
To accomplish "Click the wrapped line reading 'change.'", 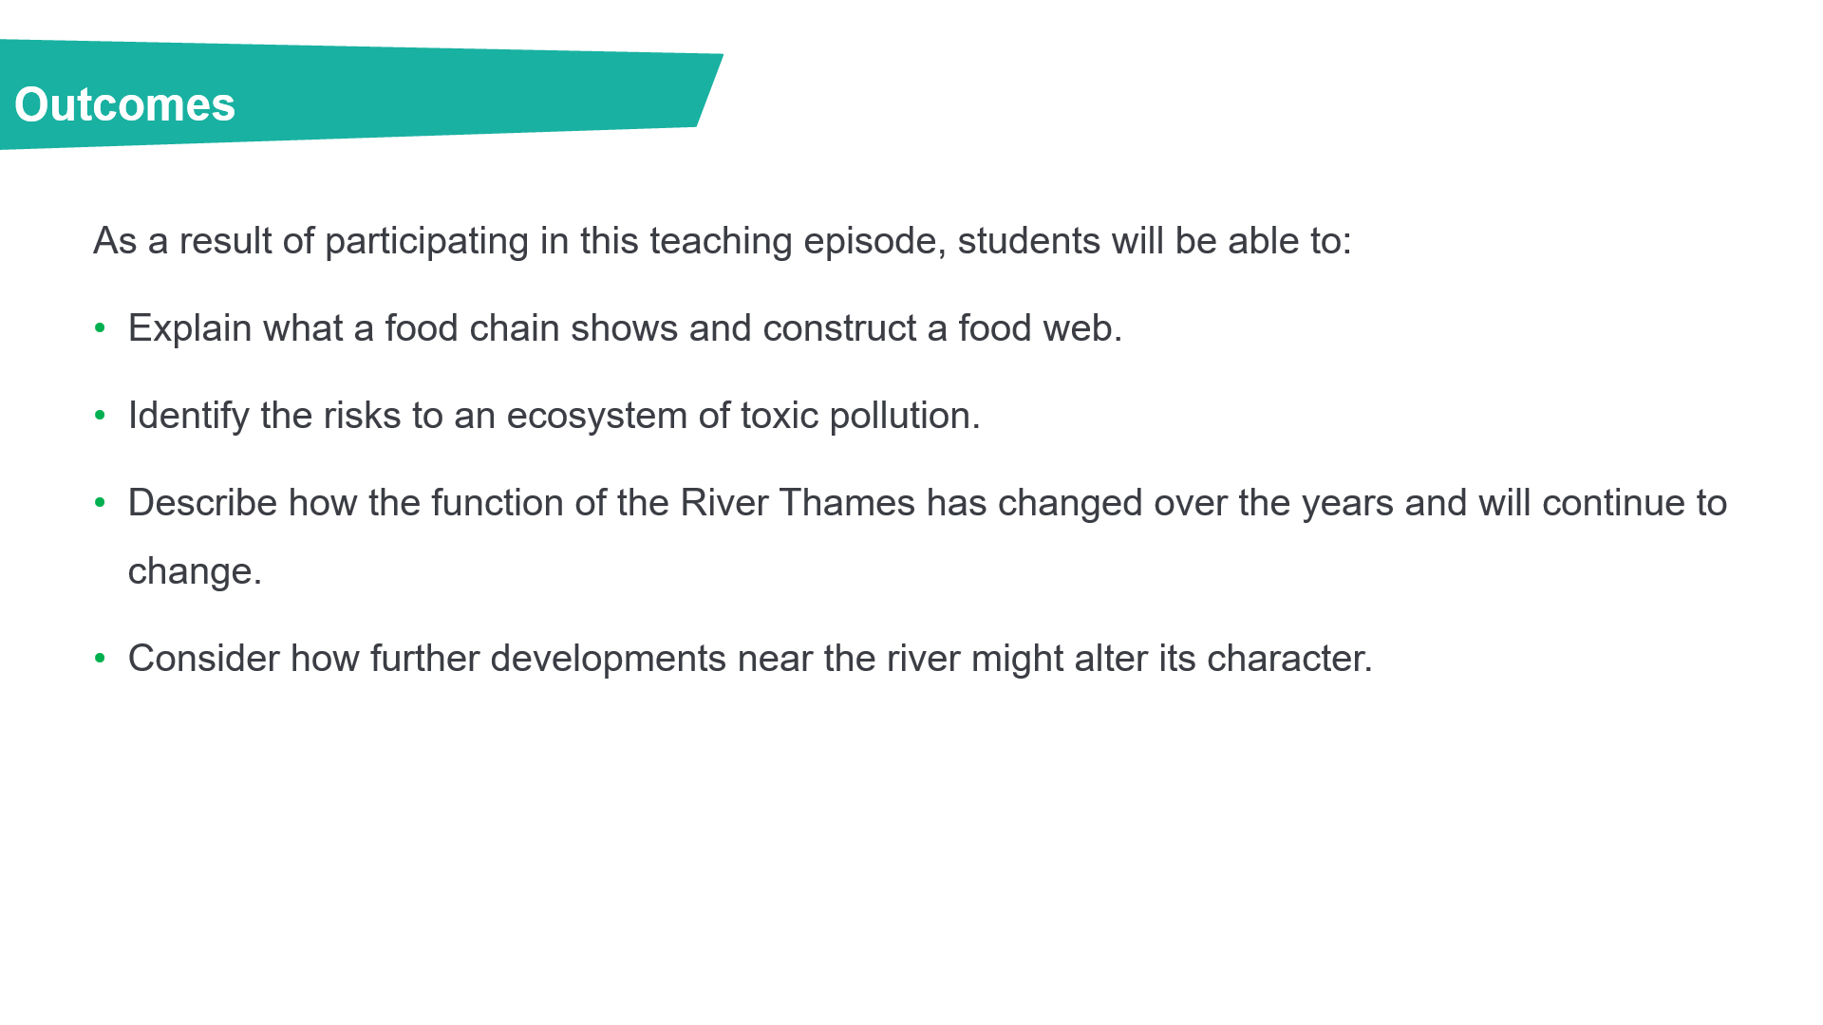I will coord(194,571).
